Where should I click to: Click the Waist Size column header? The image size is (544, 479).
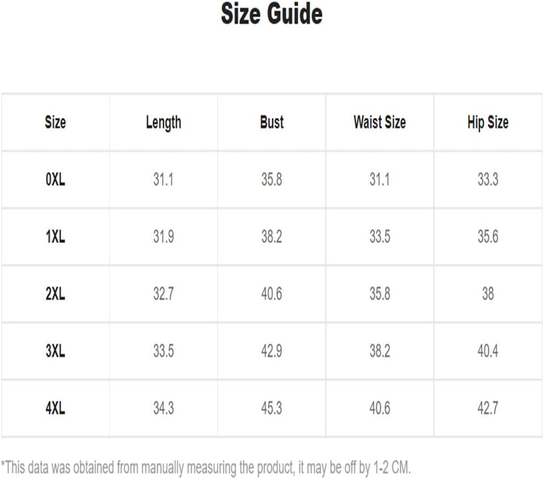point(380,122)
